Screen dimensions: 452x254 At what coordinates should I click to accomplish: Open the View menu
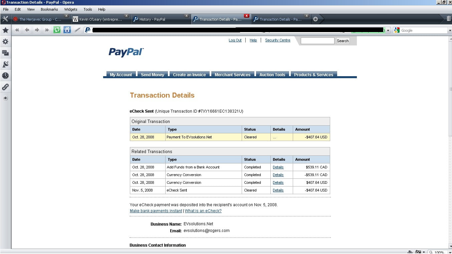(31, 9)
